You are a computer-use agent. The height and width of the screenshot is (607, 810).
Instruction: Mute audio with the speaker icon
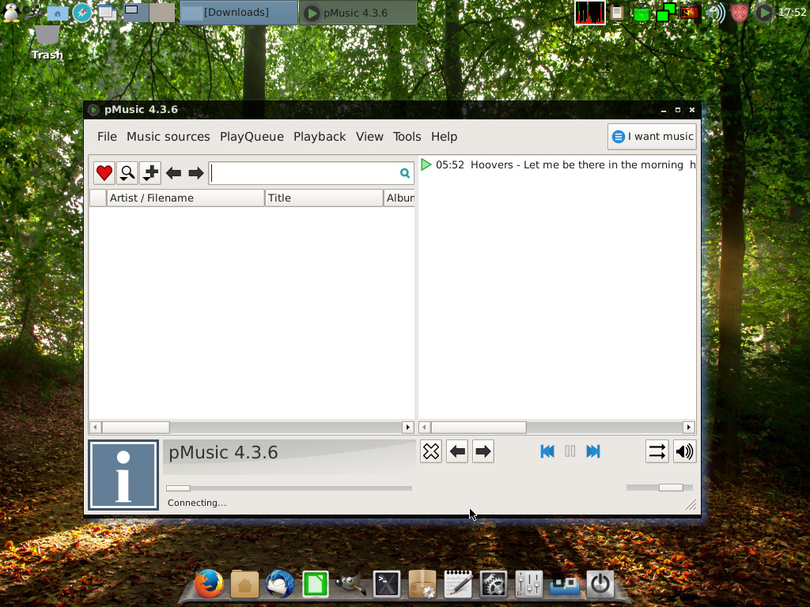(x=684, y=451)
